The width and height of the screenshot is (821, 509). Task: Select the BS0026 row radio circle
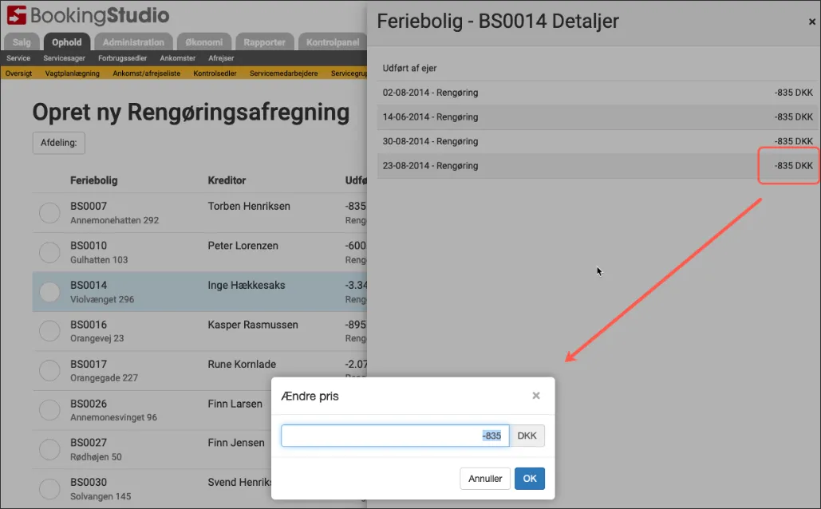click(49, 410)
